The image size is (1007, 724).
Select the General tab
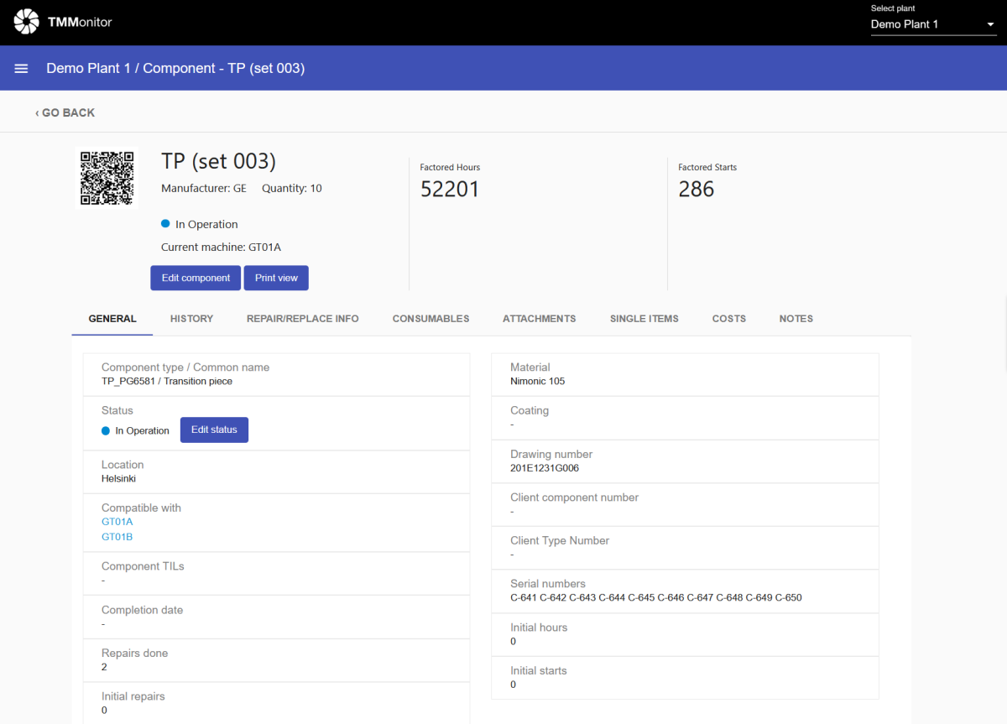112,319
